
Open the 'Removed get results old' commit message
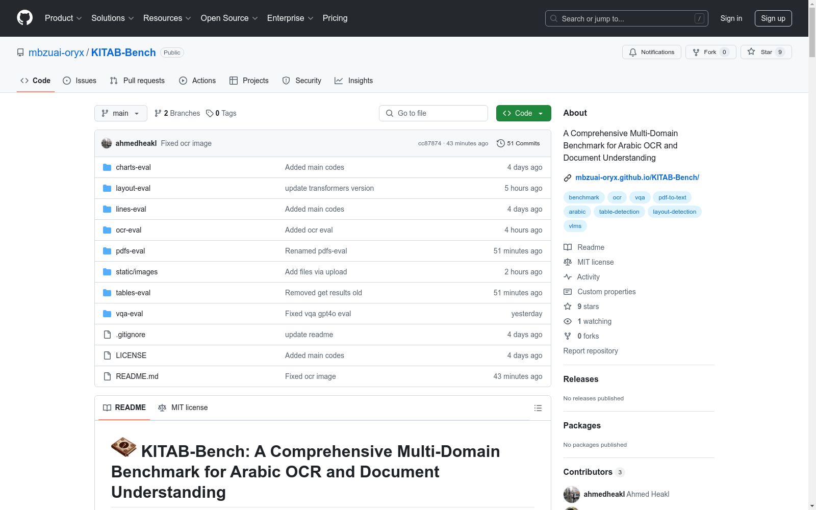click(x=323, y=293)
